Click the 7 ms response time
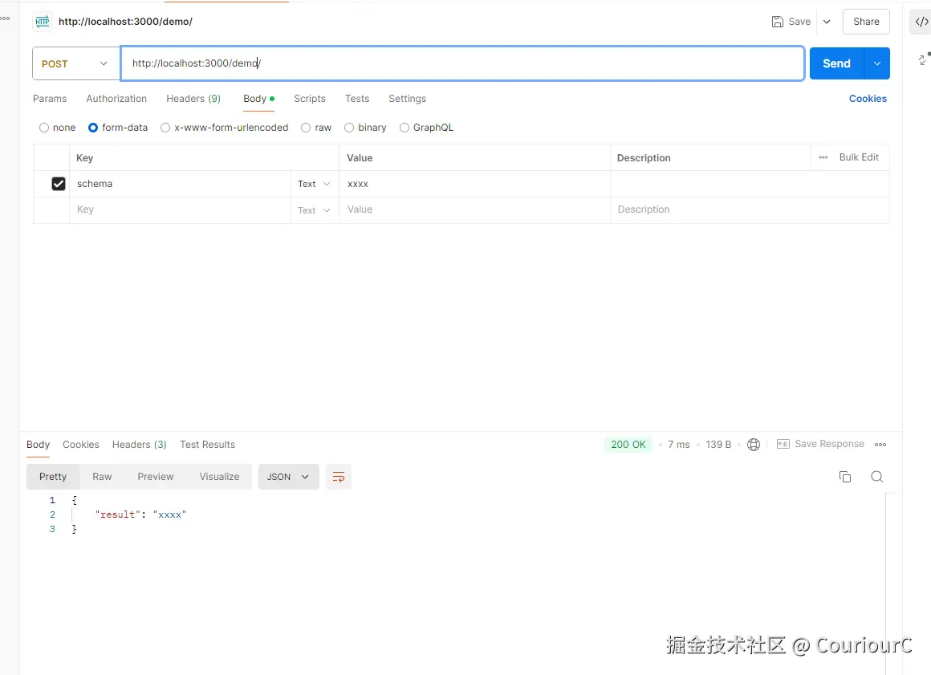This screenshot has height=675, width=931. click(x=679, y=445)
